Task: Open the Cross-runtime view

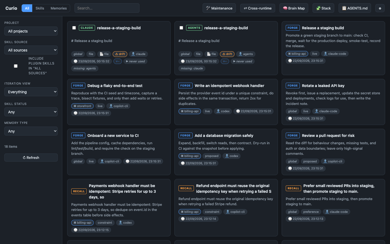Action: [258, 8]
